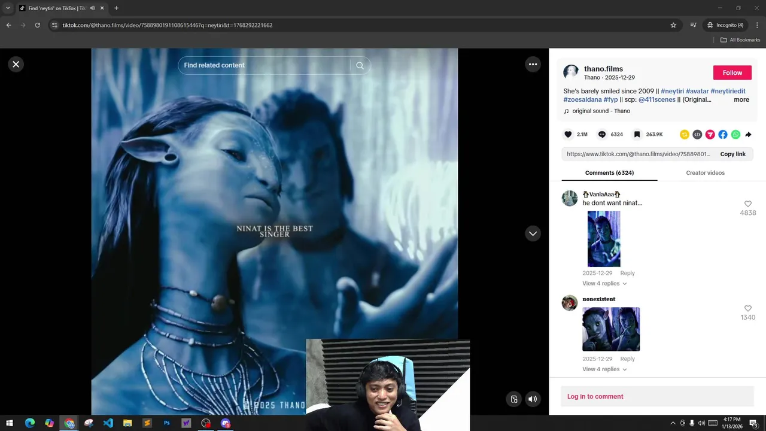Open the #neytiriedit hashtag

(x=728, y=91)
